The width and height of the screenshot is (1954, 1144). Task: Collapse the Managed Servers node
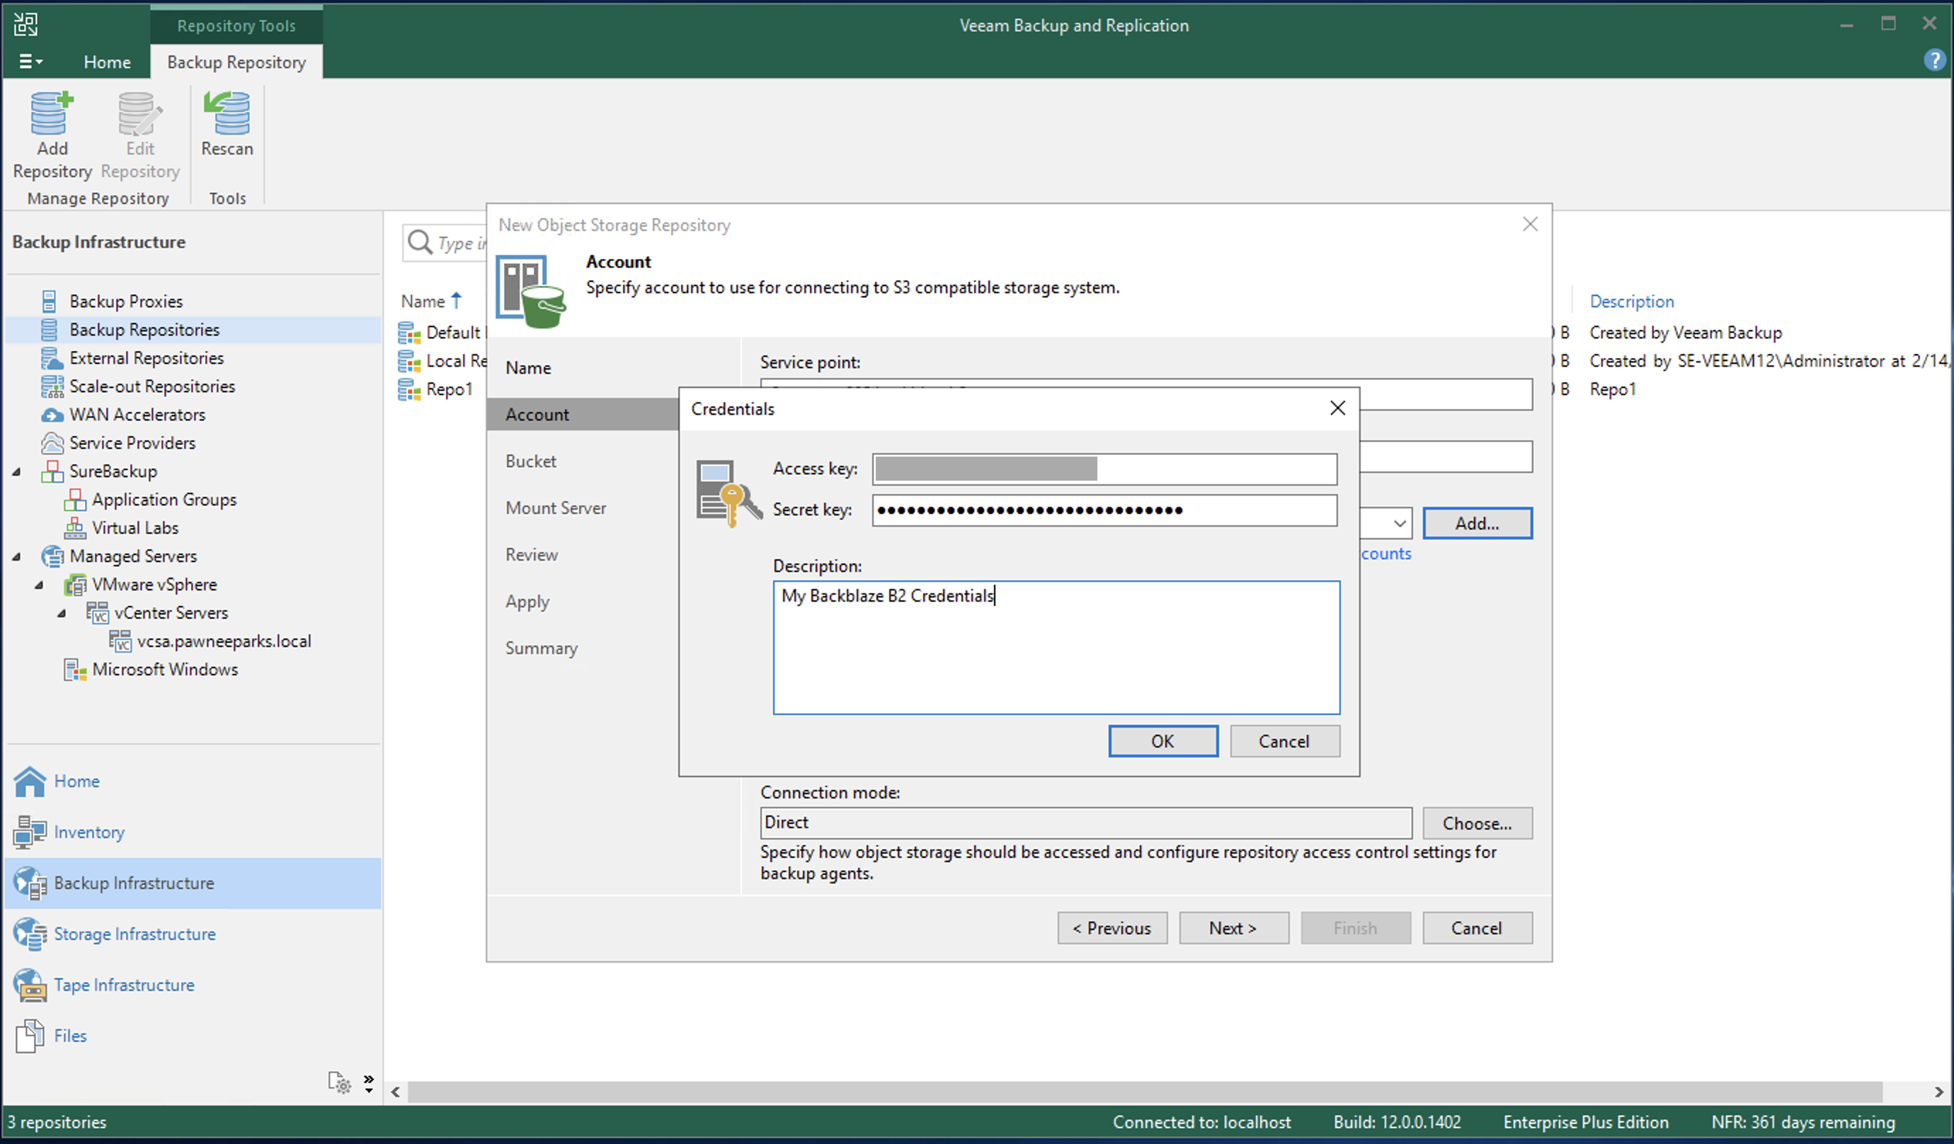coord(17,557)
